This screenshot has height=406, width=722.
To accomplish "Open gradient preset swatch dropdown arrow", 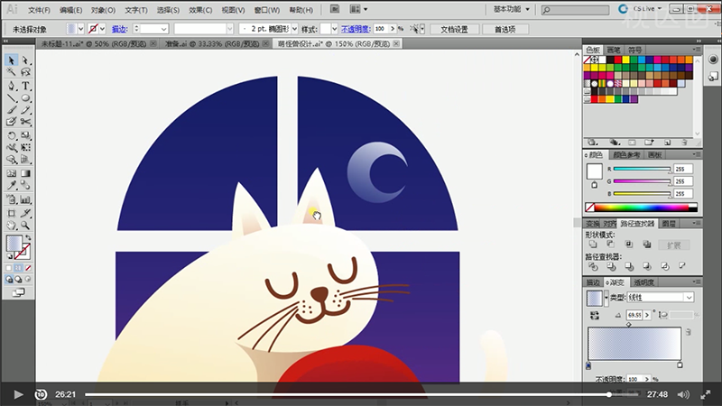I will click(606, 298).
